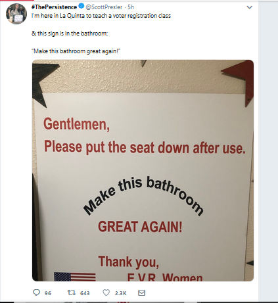Screen dimensions: 278x303
Task: Click the American flag in photo
Action: (75, 277)
